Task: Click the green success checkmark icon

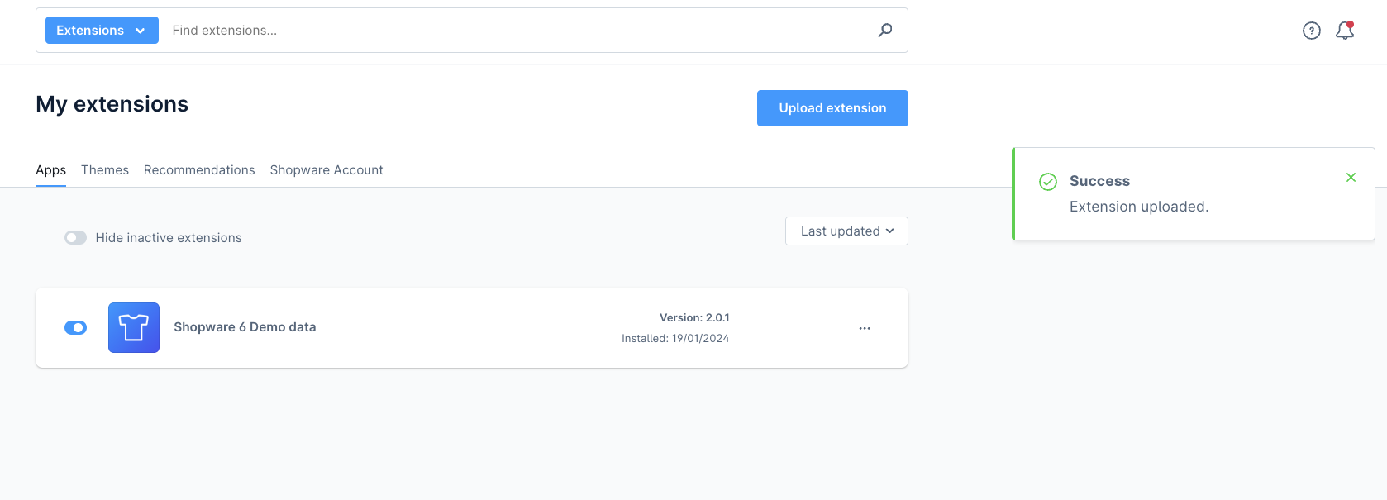Action: 1047,180
